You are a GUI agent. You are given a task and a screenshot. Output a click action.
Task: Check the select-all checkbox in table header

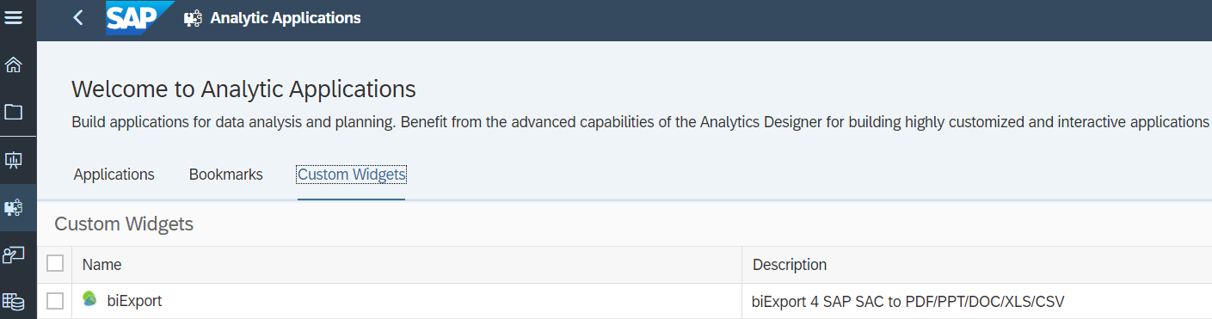55,263
